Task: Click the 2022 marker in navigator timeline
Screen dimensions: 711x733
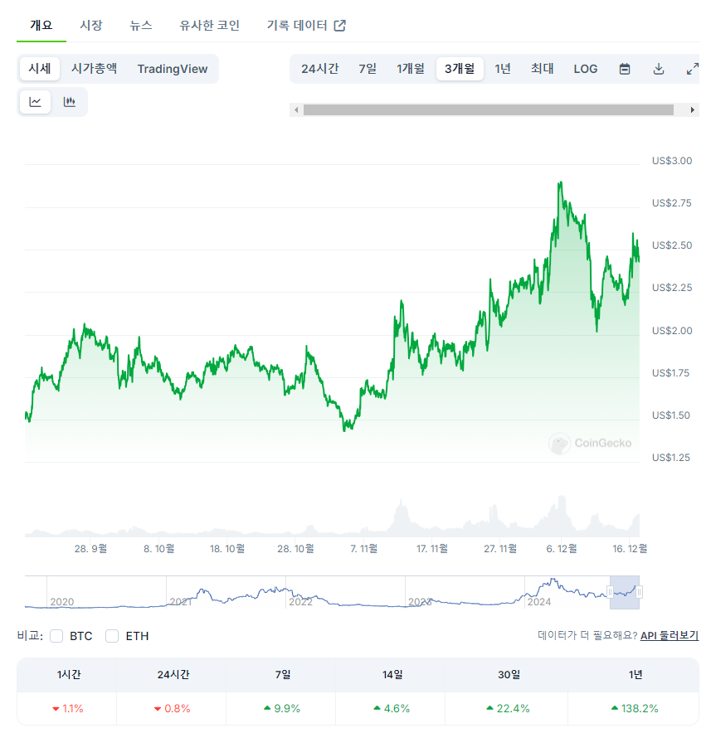Action: pos(300,602)
